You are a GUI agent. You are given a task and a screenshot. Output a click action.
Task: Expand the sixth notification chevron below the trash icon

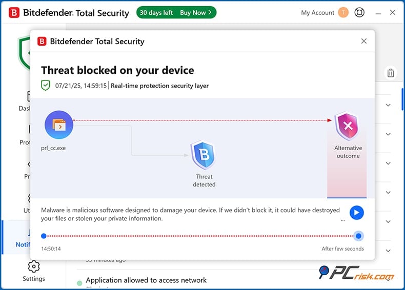tap(388, 251)
